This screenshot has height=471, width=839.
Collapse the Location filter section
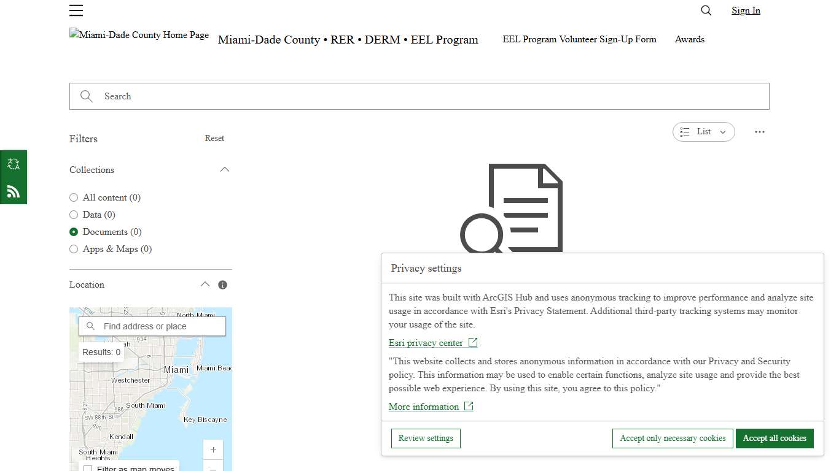(x=205, y=285)
